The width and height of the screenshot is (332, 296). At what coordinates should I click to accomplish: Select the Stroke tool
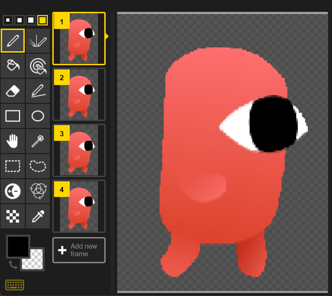38,91
